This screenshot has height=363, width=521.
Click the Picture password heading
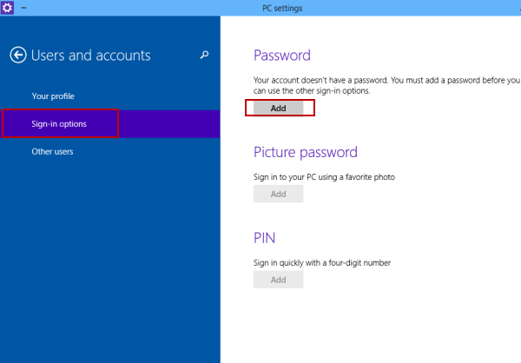point(306,153)
